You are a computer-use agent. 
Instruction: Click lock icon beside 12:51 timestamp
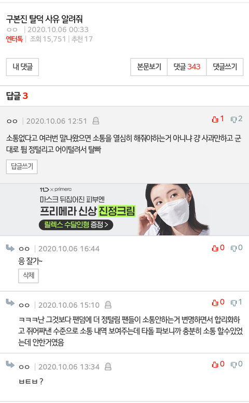(x=95, y=121)
